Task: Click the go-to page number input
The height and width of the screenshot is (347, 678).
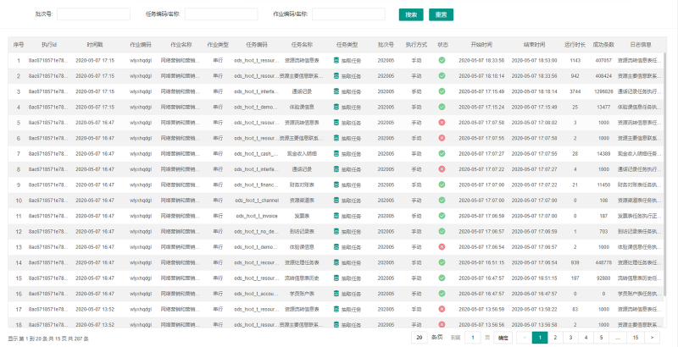Action: tap(473, 338)
